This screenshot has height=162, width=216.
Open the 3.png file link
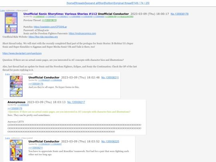pos(7,138)
